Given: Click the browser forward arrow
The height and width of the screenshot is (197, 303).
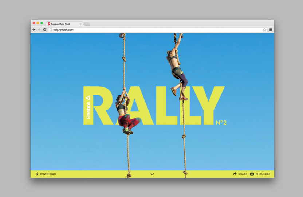Looking at the screenshot, I should pos(39,30).
